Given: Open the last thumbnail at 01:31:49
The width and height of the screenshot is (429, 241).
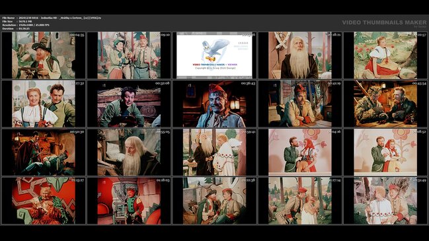Looking at the screenshot, I should click(x=385, y=201).
